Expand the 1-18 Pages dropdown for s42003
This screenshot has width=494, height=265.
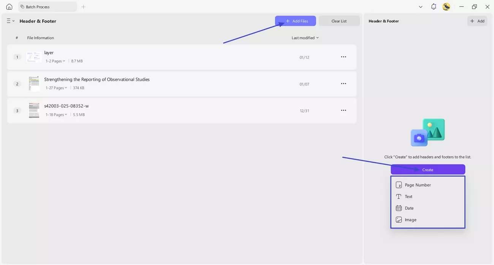56,114
